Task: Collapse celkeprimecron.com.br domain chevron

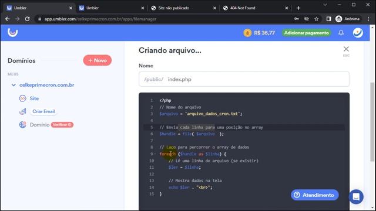Action: click(x=14, y=85)
